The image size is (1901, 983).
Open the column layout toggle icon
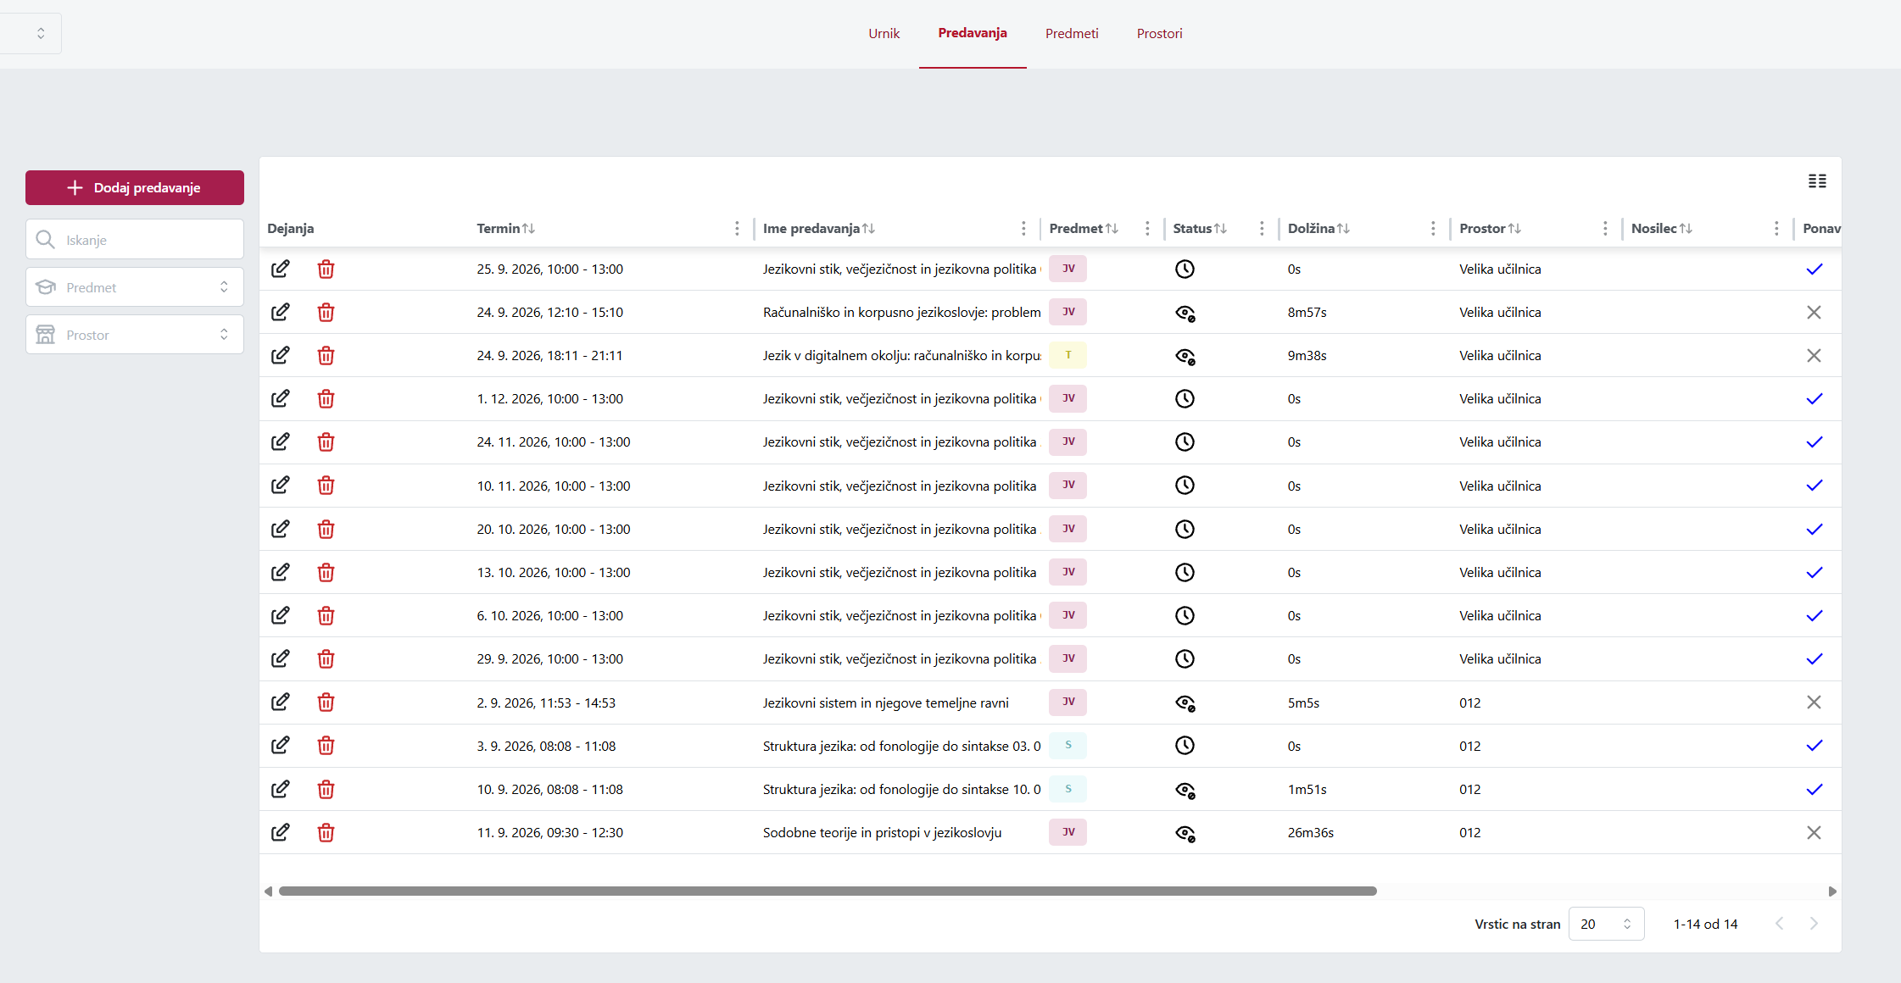(x=1817, y=180)
